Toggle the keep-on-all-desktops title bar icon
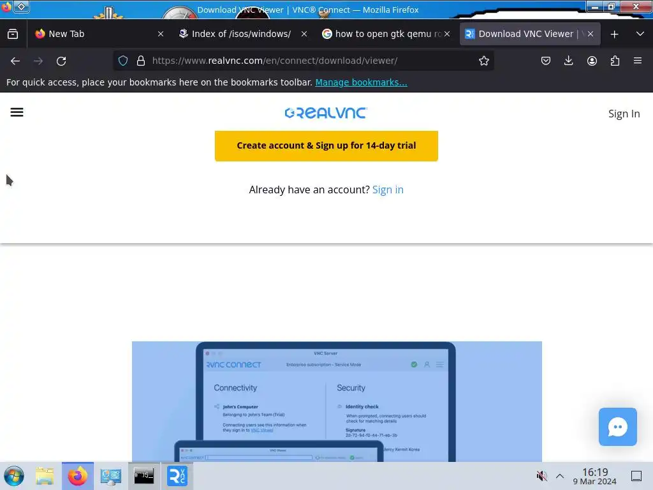The height and width of the screenshot is (490, 653). tap(22, 6)
